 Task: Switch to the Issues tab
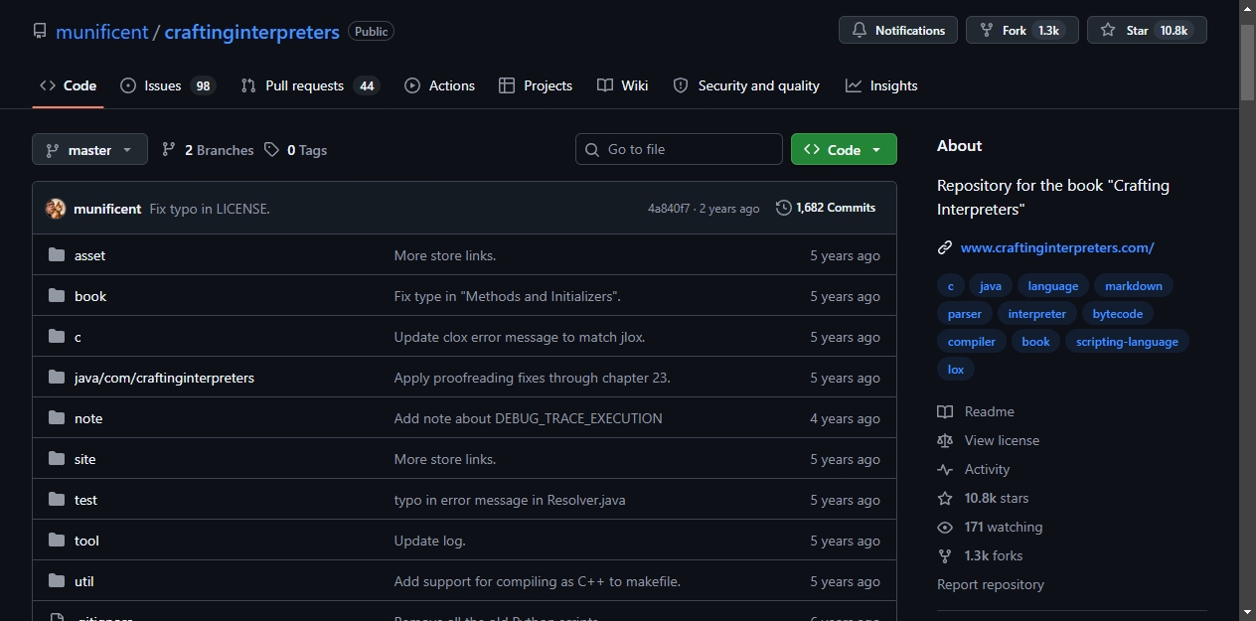point(167,85)
